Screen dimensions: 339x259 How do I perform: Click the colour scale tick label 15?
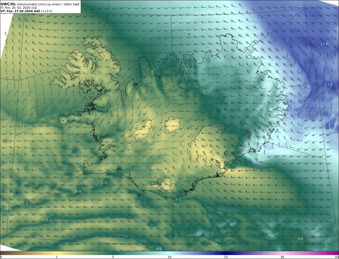point(226,257)
